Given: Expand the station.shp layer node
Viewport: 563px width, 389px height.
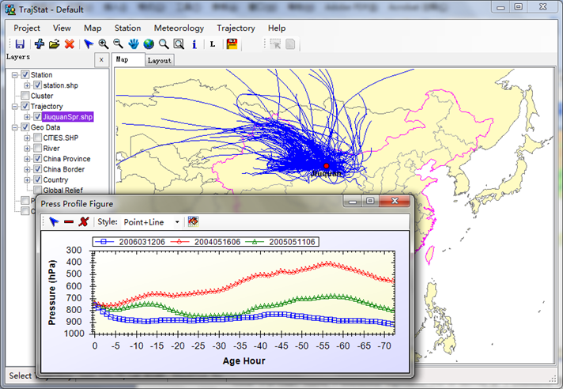Looking at the screenshot, I should pos(27,85).
